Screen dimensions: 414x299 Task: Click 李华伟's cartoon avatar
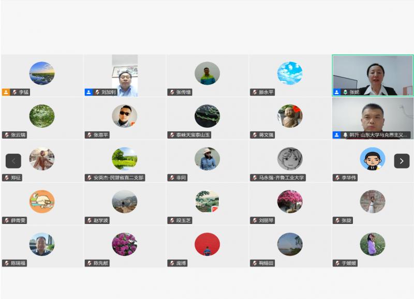372,159
